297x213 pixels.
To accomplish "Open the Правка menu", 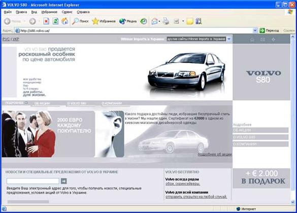I will point(21,12).
